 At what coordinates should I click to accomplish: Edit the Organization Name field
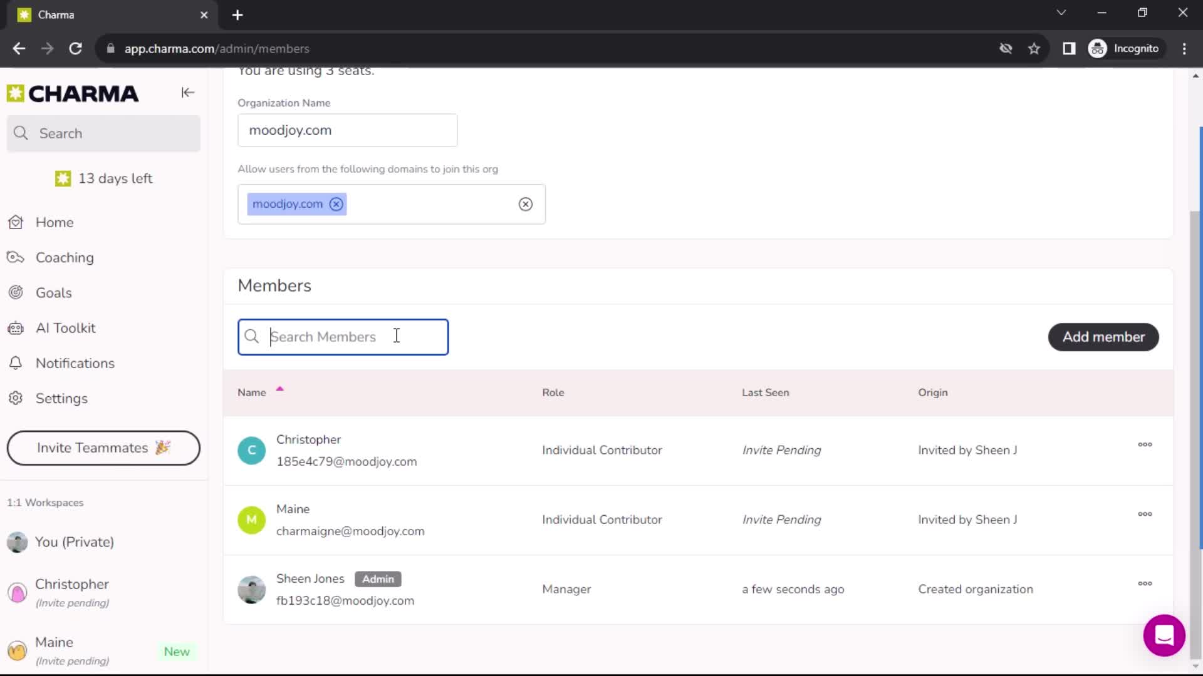click(x=347, y=130)
